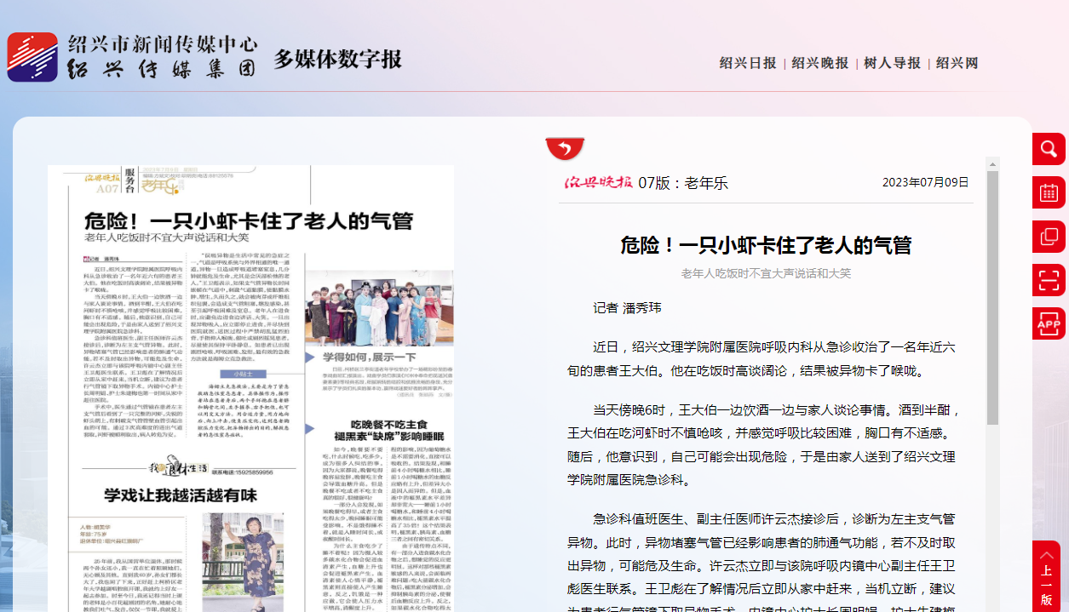Open 树人导报 from top navigation
The image size is (1069, 612).
pyautogui.click(x=892, y=63)
